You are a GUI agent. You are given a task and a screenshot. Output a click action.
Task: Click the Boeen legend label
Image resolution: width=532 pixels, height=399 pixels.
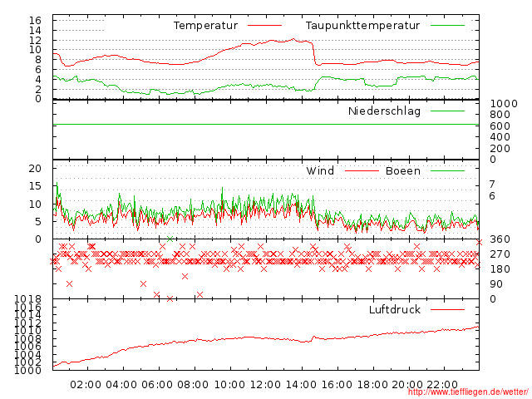(x=402, y=171)
